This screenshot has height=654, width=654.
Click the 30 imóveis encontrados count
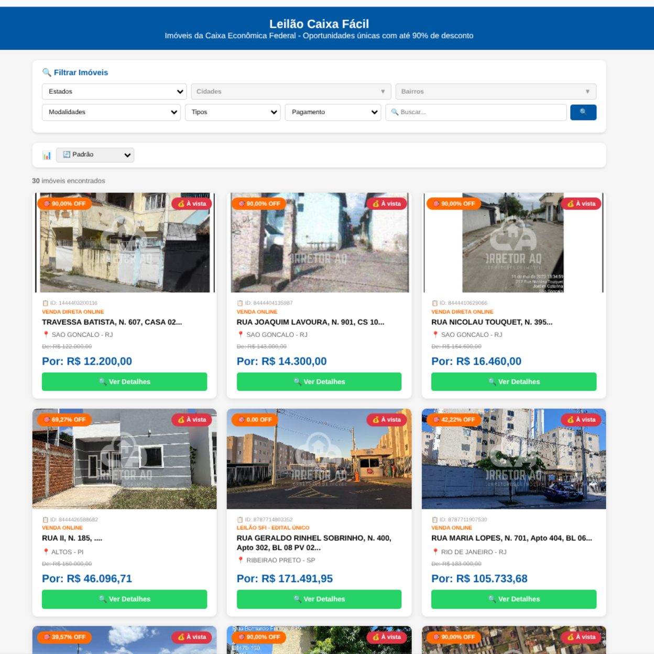[69, 181]
